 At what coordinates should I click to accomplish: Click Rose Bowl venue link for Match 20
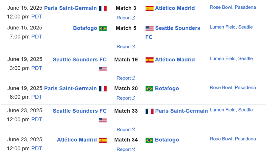pyautogui.click(x=221, y=88)
